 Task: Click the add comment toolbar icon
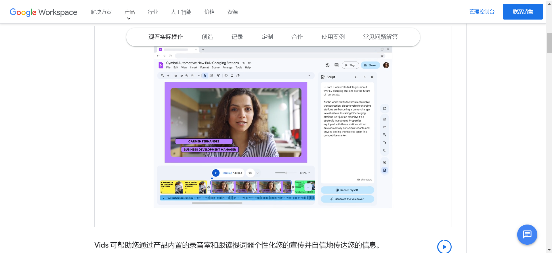[x=211, y=76]
